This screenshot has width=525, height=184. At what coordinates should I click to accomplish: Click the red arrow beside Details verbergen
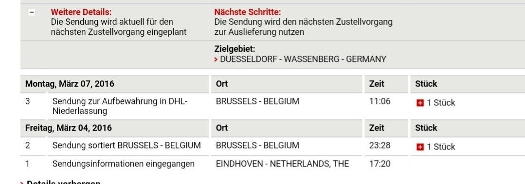point(22,183)
